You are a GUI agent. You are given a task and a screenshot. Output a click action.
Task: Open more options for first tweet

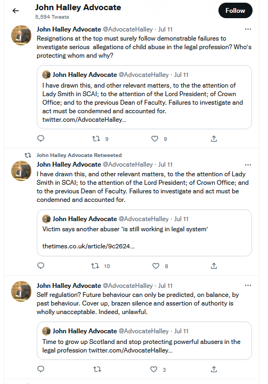248,29
